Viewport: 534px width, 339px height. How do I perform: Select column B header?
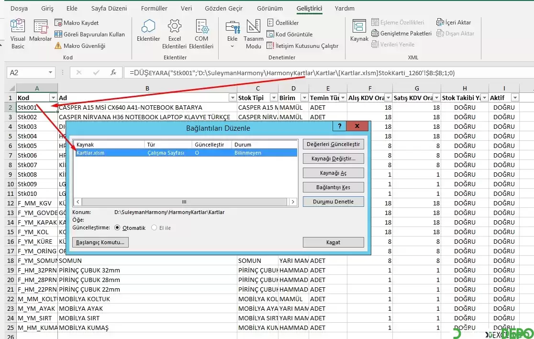147,88
